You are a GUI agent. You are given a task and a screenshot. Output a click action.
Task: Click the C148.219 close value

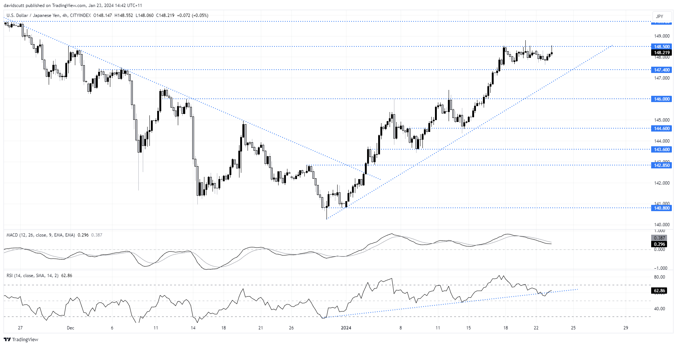pyautogui.click(x=165, y=15)
